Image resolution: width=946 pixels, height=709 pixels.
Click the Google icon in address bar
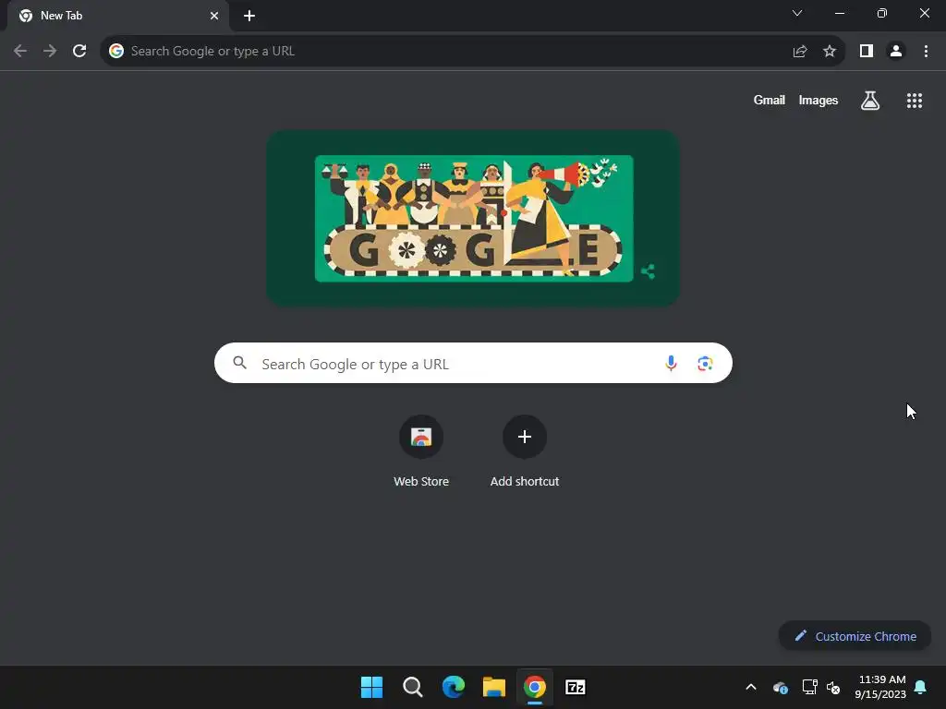116,51
